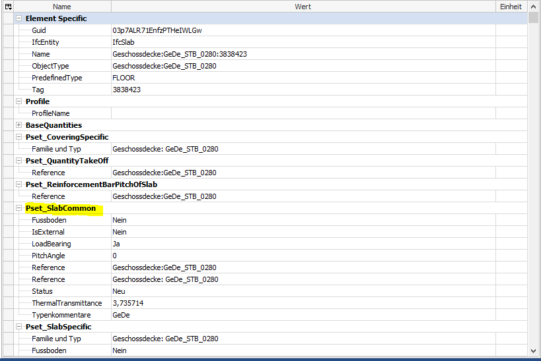Select the IsExternal property row

271,232
